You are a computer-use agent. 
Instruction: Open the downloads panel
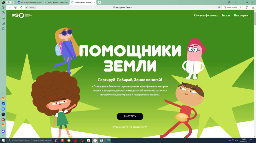coord(253,7)
